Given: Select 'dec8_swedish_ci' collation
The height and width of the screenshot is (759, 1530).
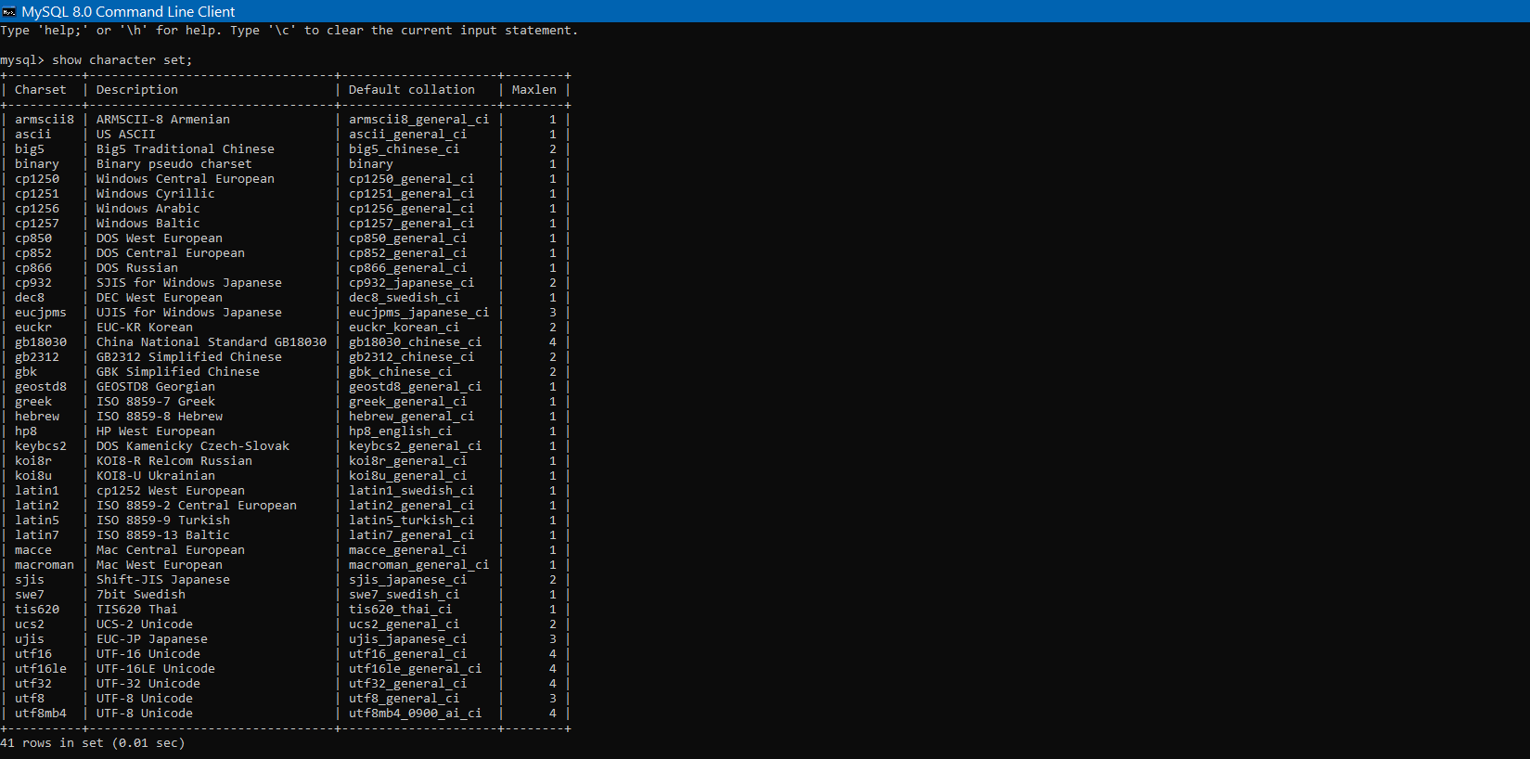Looking at the screenshot, I should (x=405, y=298).
